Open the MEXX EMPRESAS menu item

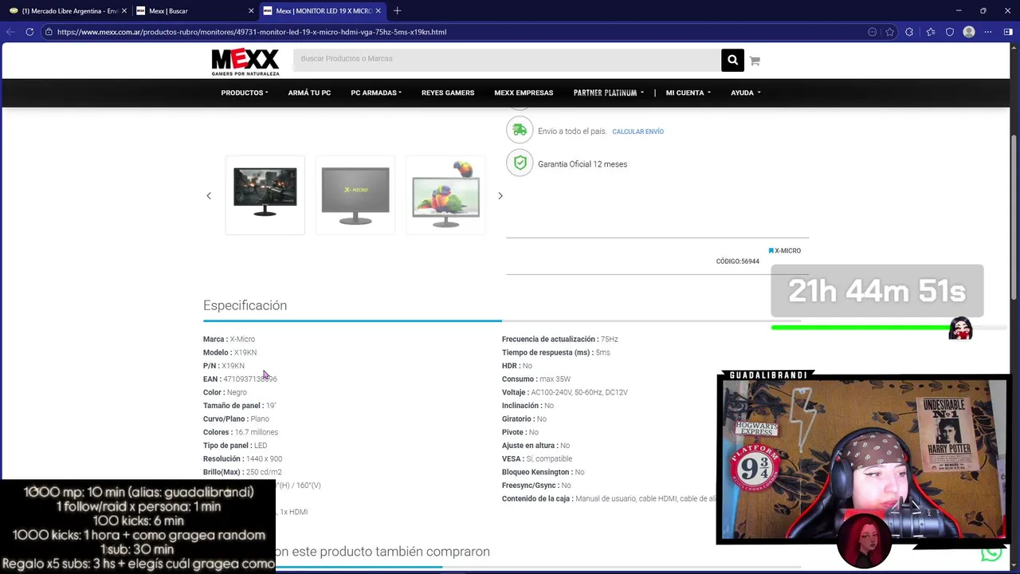[524, 92]
